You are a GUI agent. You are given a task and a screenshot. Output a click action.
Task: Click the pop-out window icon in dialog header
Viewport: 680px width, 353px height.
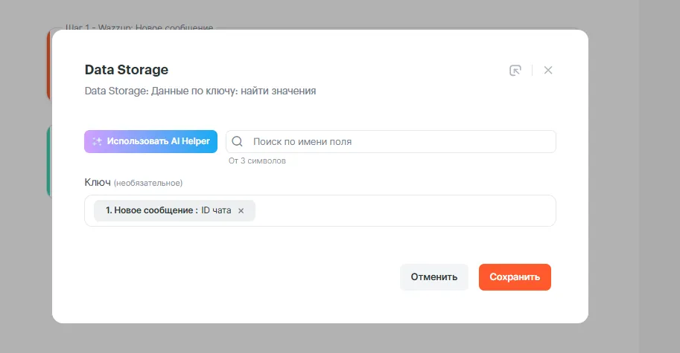coord(515,71)
